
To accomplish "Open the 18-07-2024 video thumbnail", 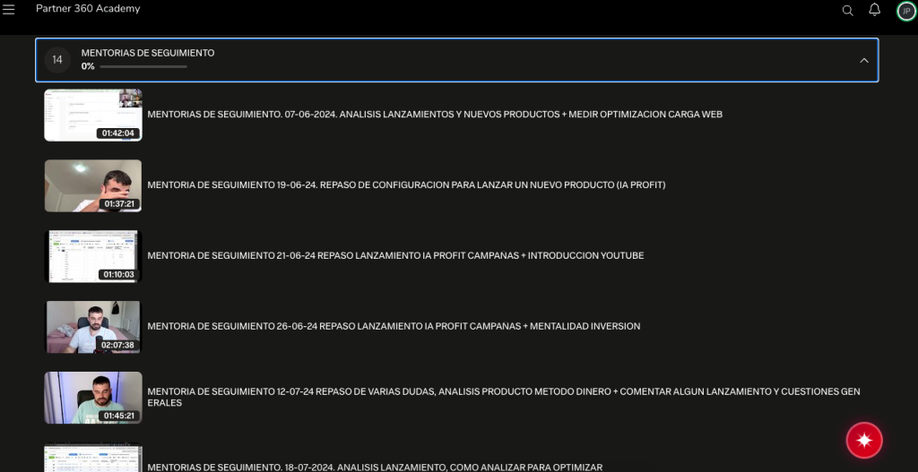I will [93, 458].
